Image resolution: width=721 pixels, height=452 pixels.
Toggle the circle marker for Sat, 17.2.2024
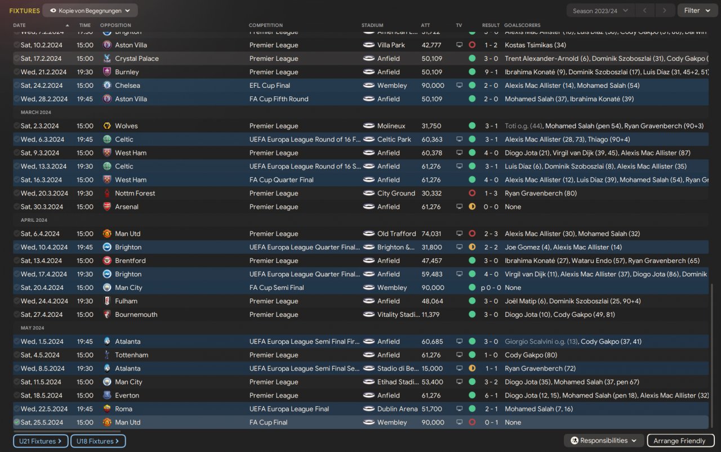17,59
